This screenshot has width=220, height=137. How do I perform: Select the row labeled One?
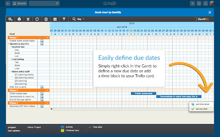[x=29, y=50]
